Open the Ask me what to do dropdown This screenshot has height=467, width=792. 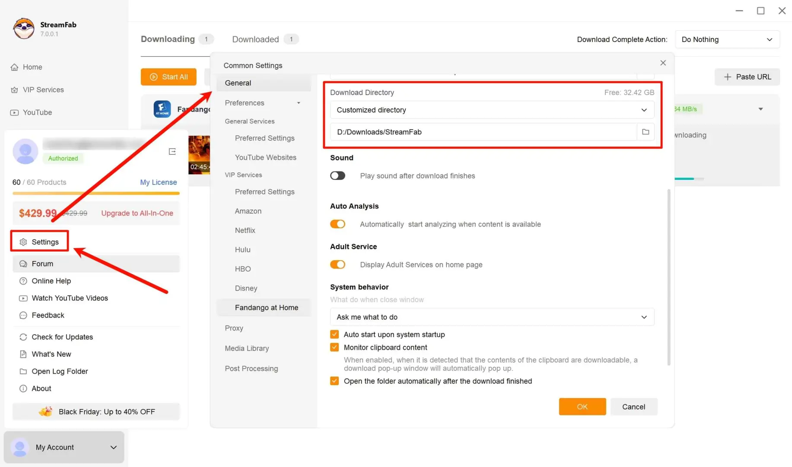492,317
